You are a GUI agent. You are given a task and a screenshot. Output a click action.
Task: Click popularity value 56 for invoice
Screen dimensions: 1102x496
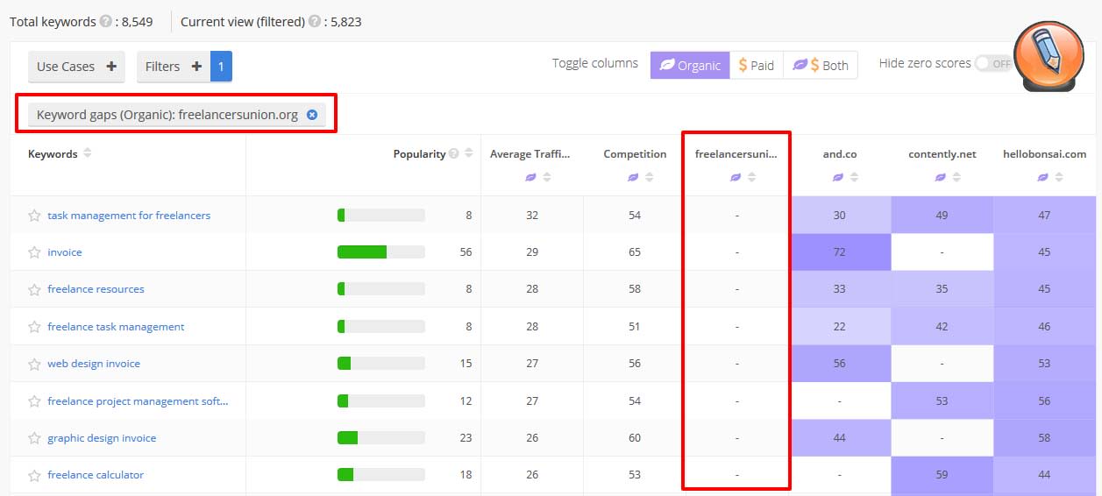coord(466,252)
